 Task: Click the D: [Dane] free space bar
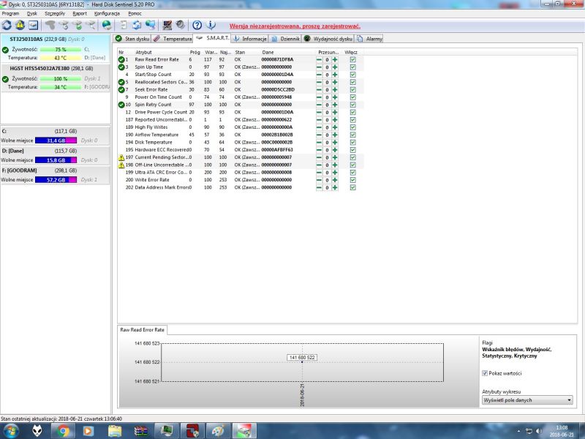point(56,160)
